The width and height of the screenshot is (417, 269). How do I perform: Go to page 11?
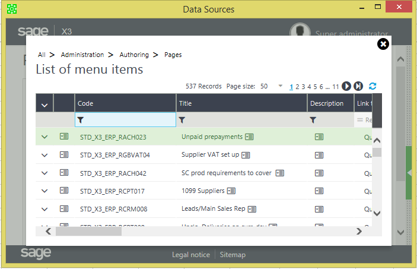(336, 87)
